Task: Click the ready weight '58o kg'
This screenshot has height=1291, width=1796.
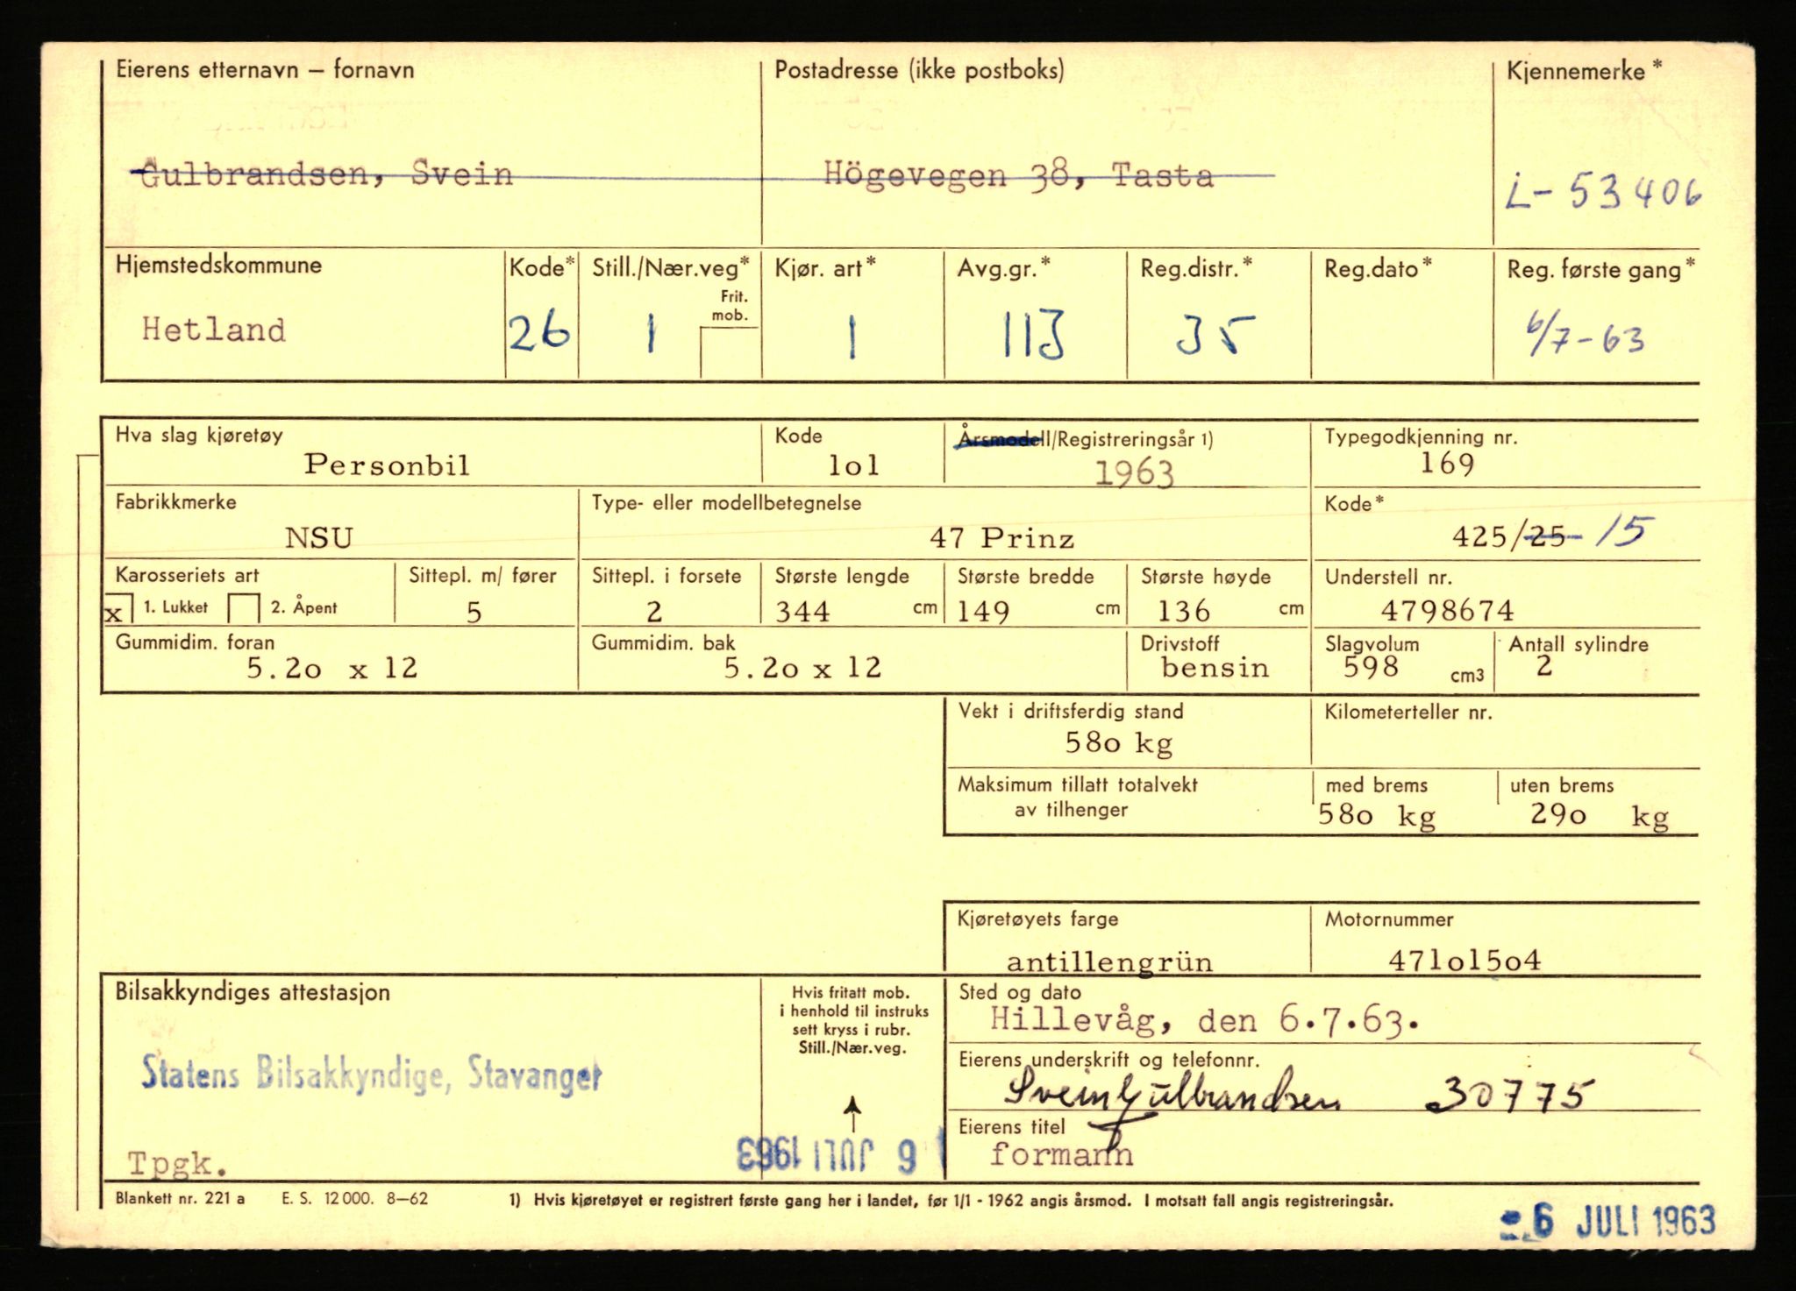Action: click(x=1119, y=744)
